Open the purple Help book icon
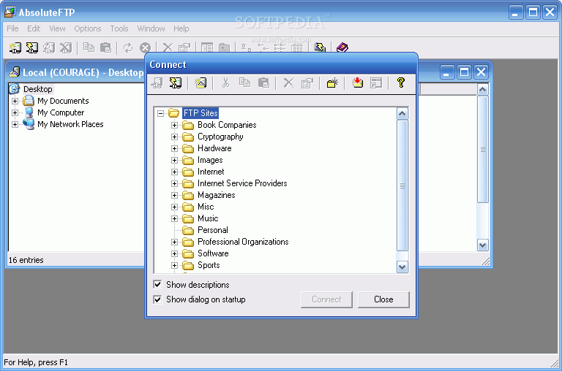 (x=342, y=47)
